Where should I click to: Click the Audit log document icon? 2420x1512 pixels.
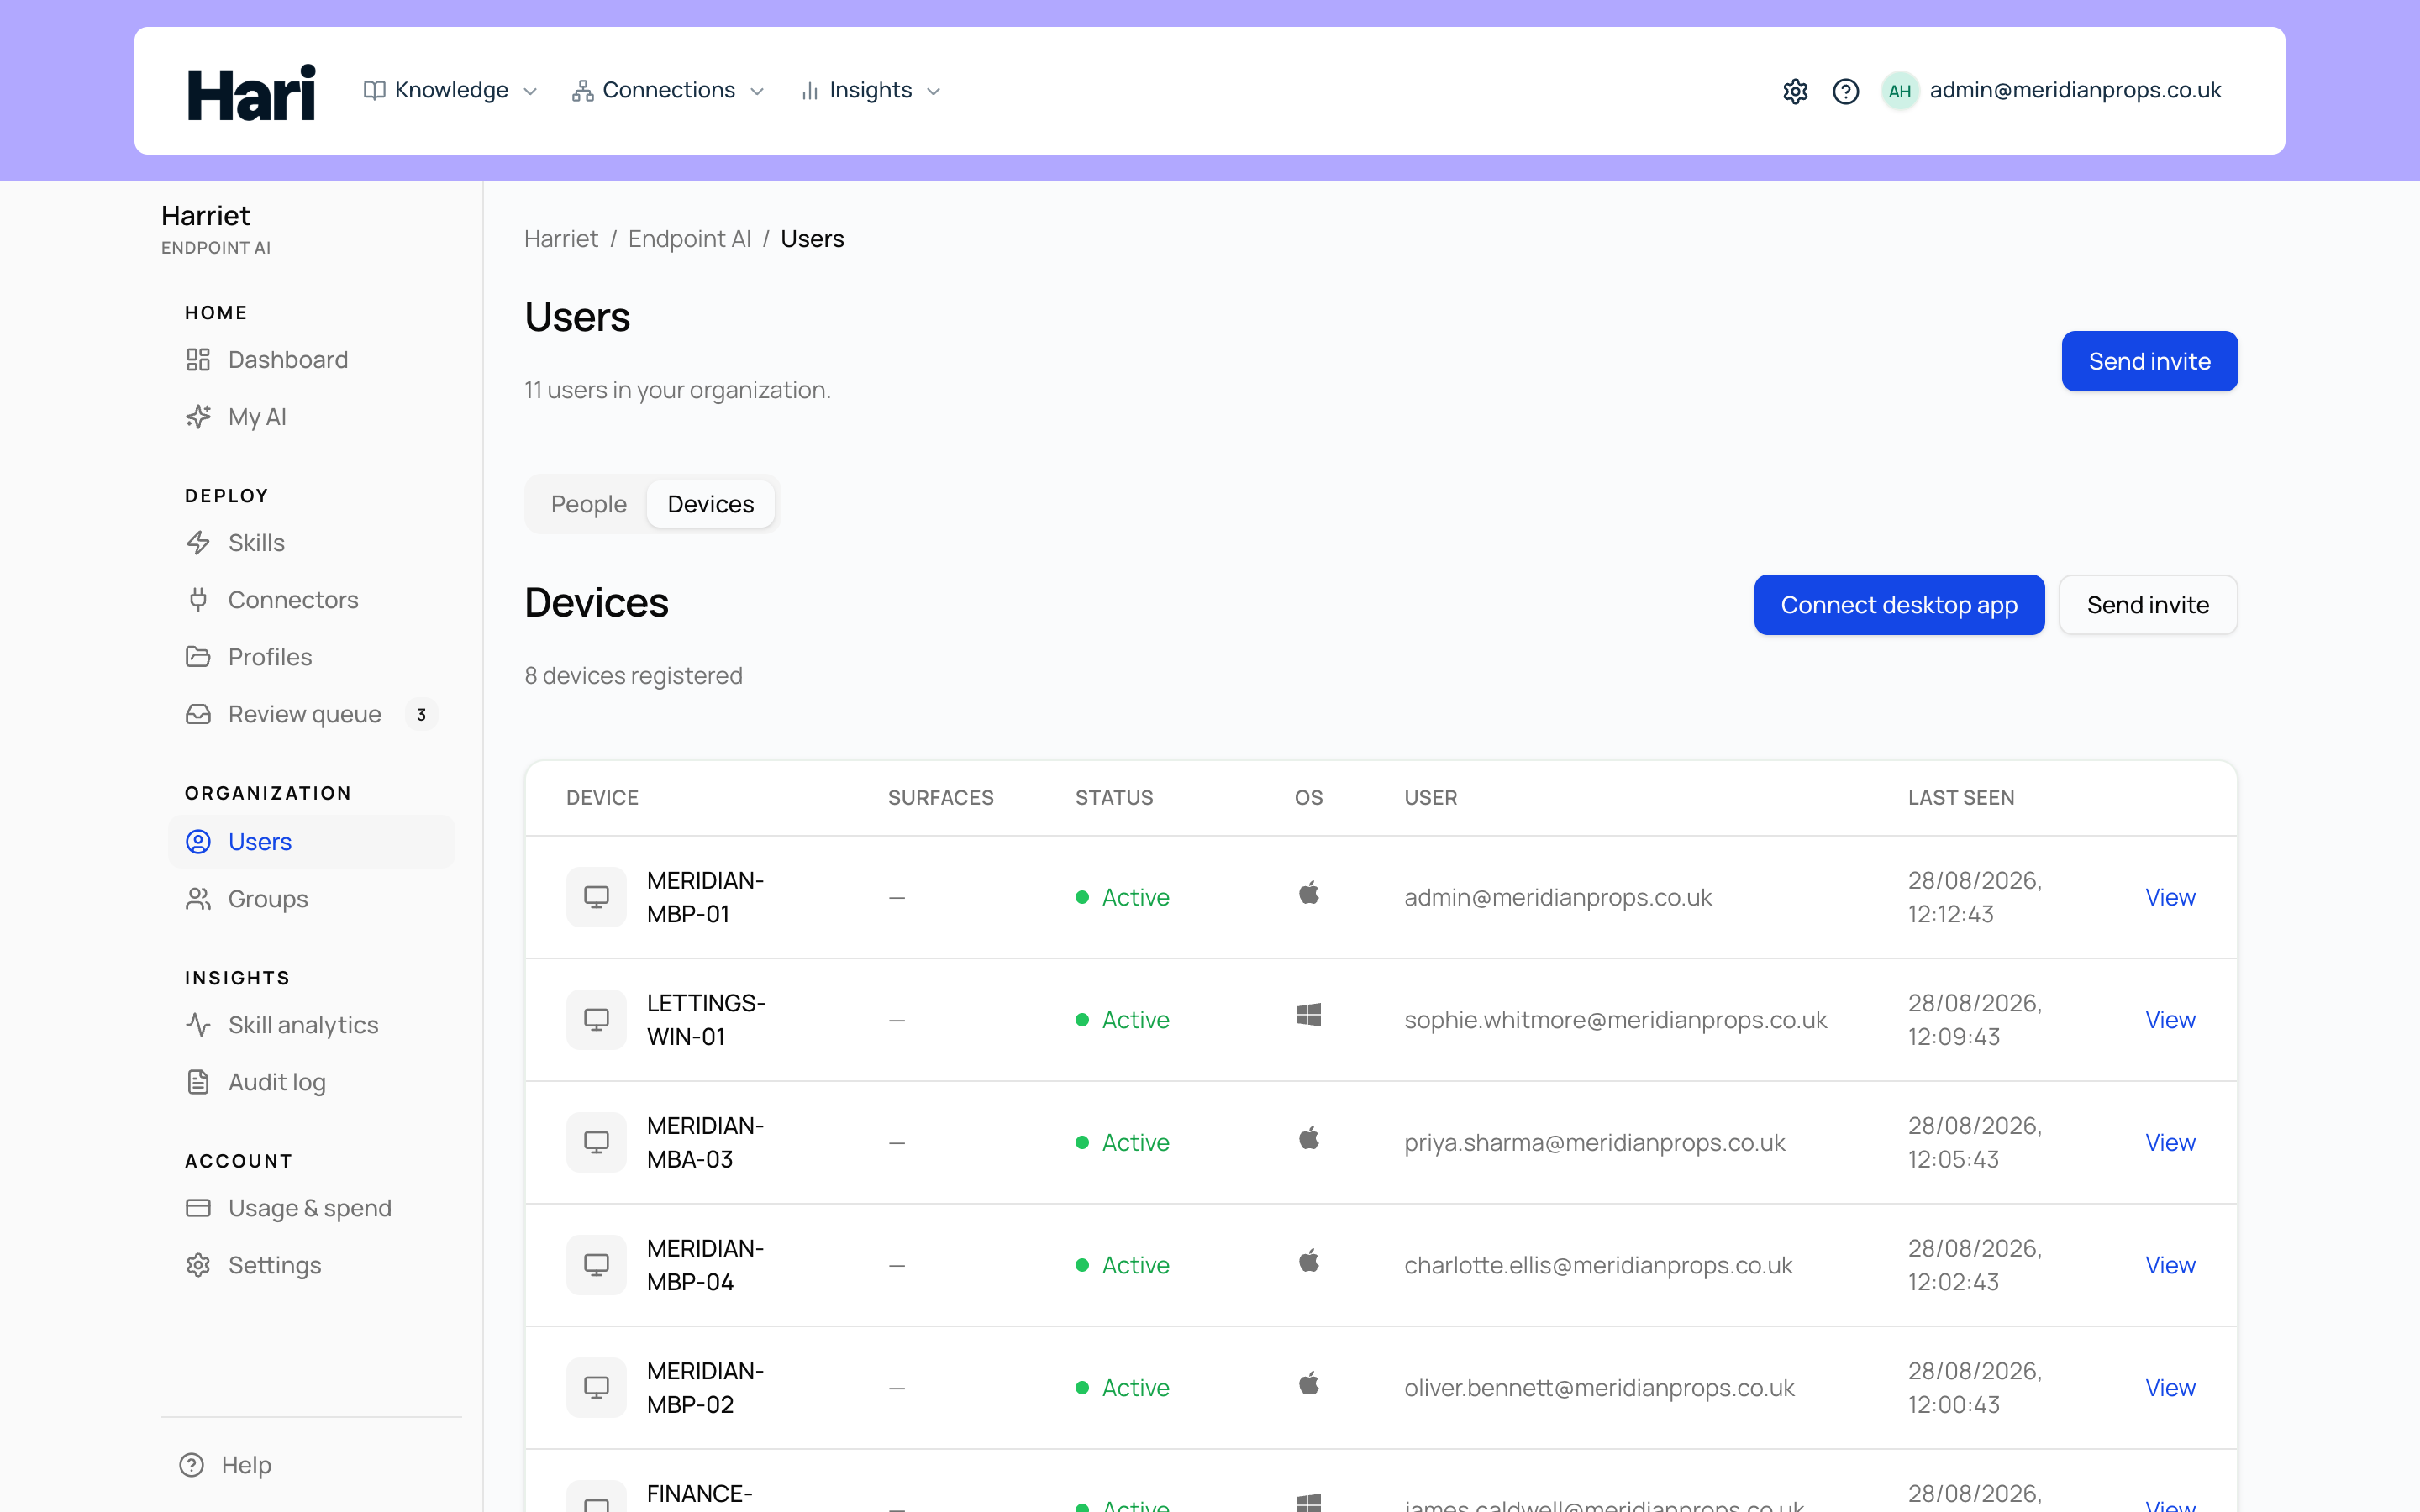pos(198,1082)
